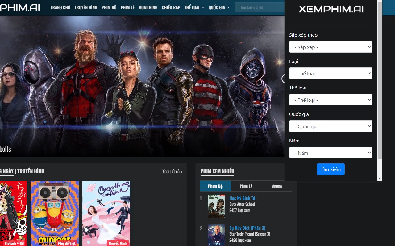The height and width of the screenshot is (246, 395).
Task: Open the Sự Hủy Diệt (Phần 3) link
Action: click(x=247, y=228)
